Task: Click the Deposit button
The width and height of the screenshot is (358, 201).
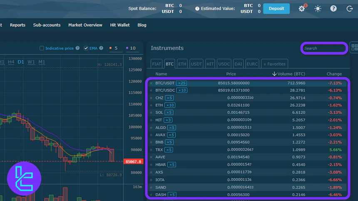Action: [276, 9]
